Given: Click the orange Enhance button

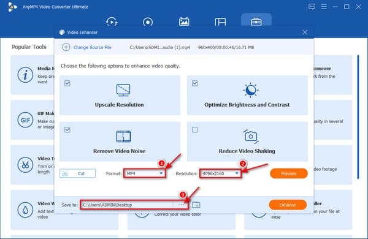Looking at the screenshot, I should pyautogui.click(x=288, y=205).
